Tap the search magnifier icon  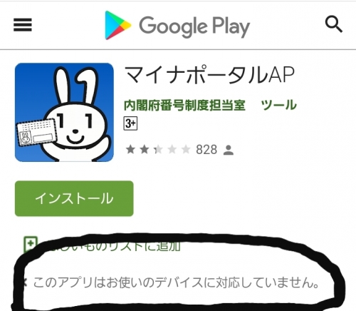333,24
